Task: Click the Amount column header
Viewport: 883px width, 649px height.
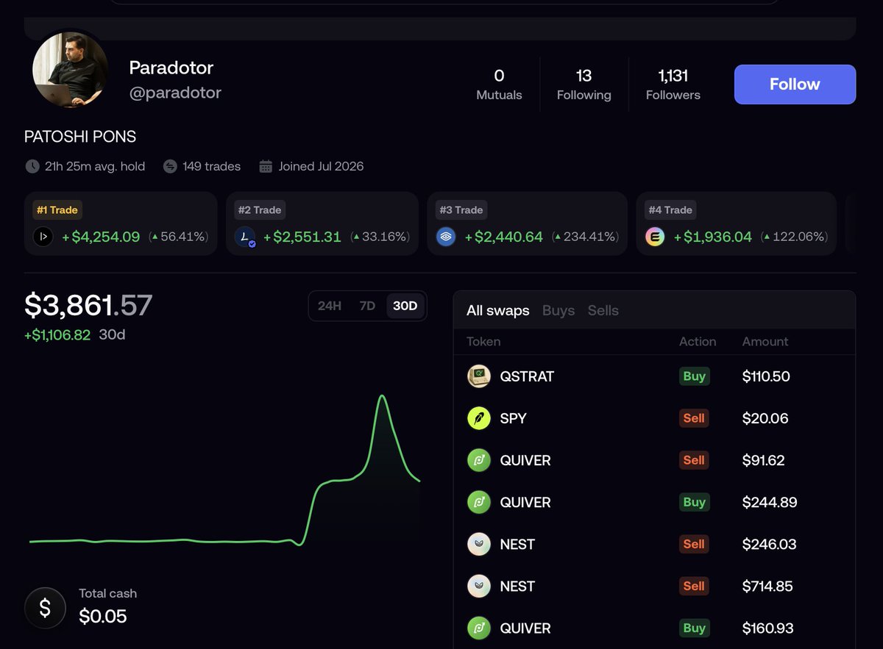Action: tap(765, 341)
